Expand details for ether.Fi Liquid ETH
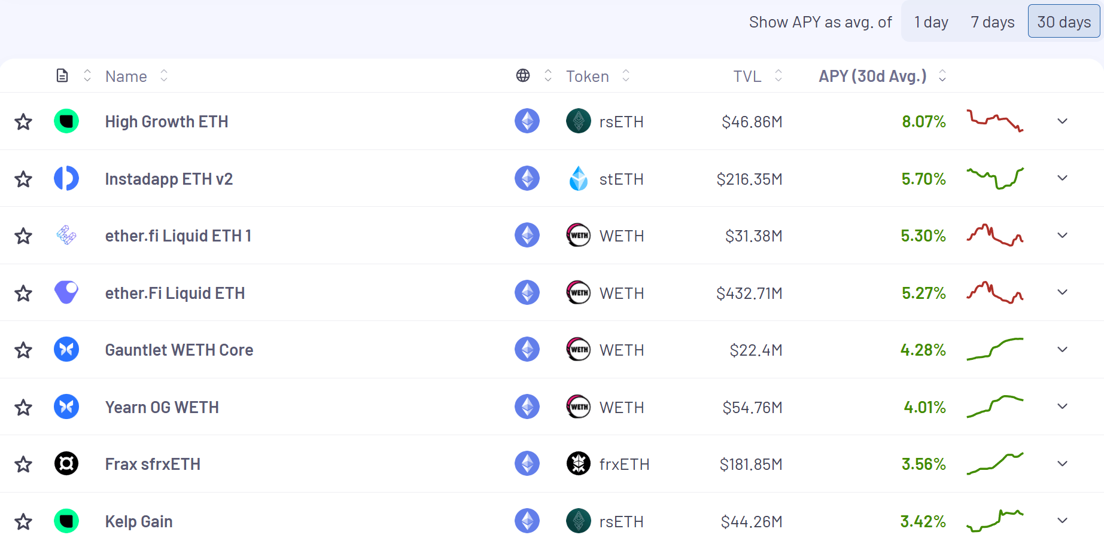Screen dimensions: 1104x541 1062,292
